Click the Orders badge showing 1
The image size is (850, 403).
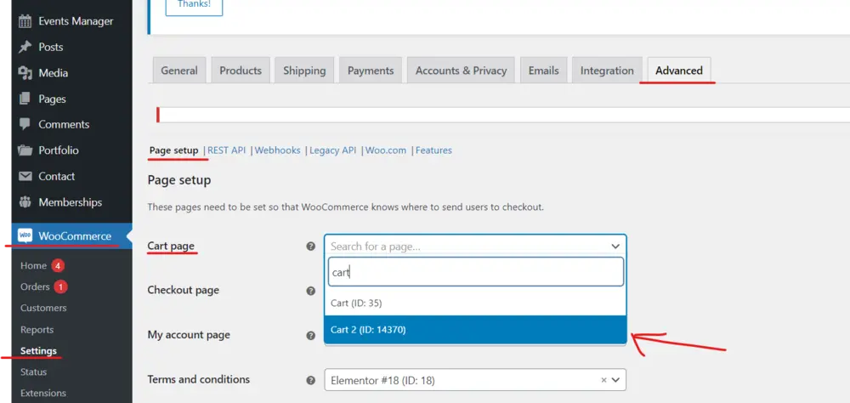[x=60, y=287]
